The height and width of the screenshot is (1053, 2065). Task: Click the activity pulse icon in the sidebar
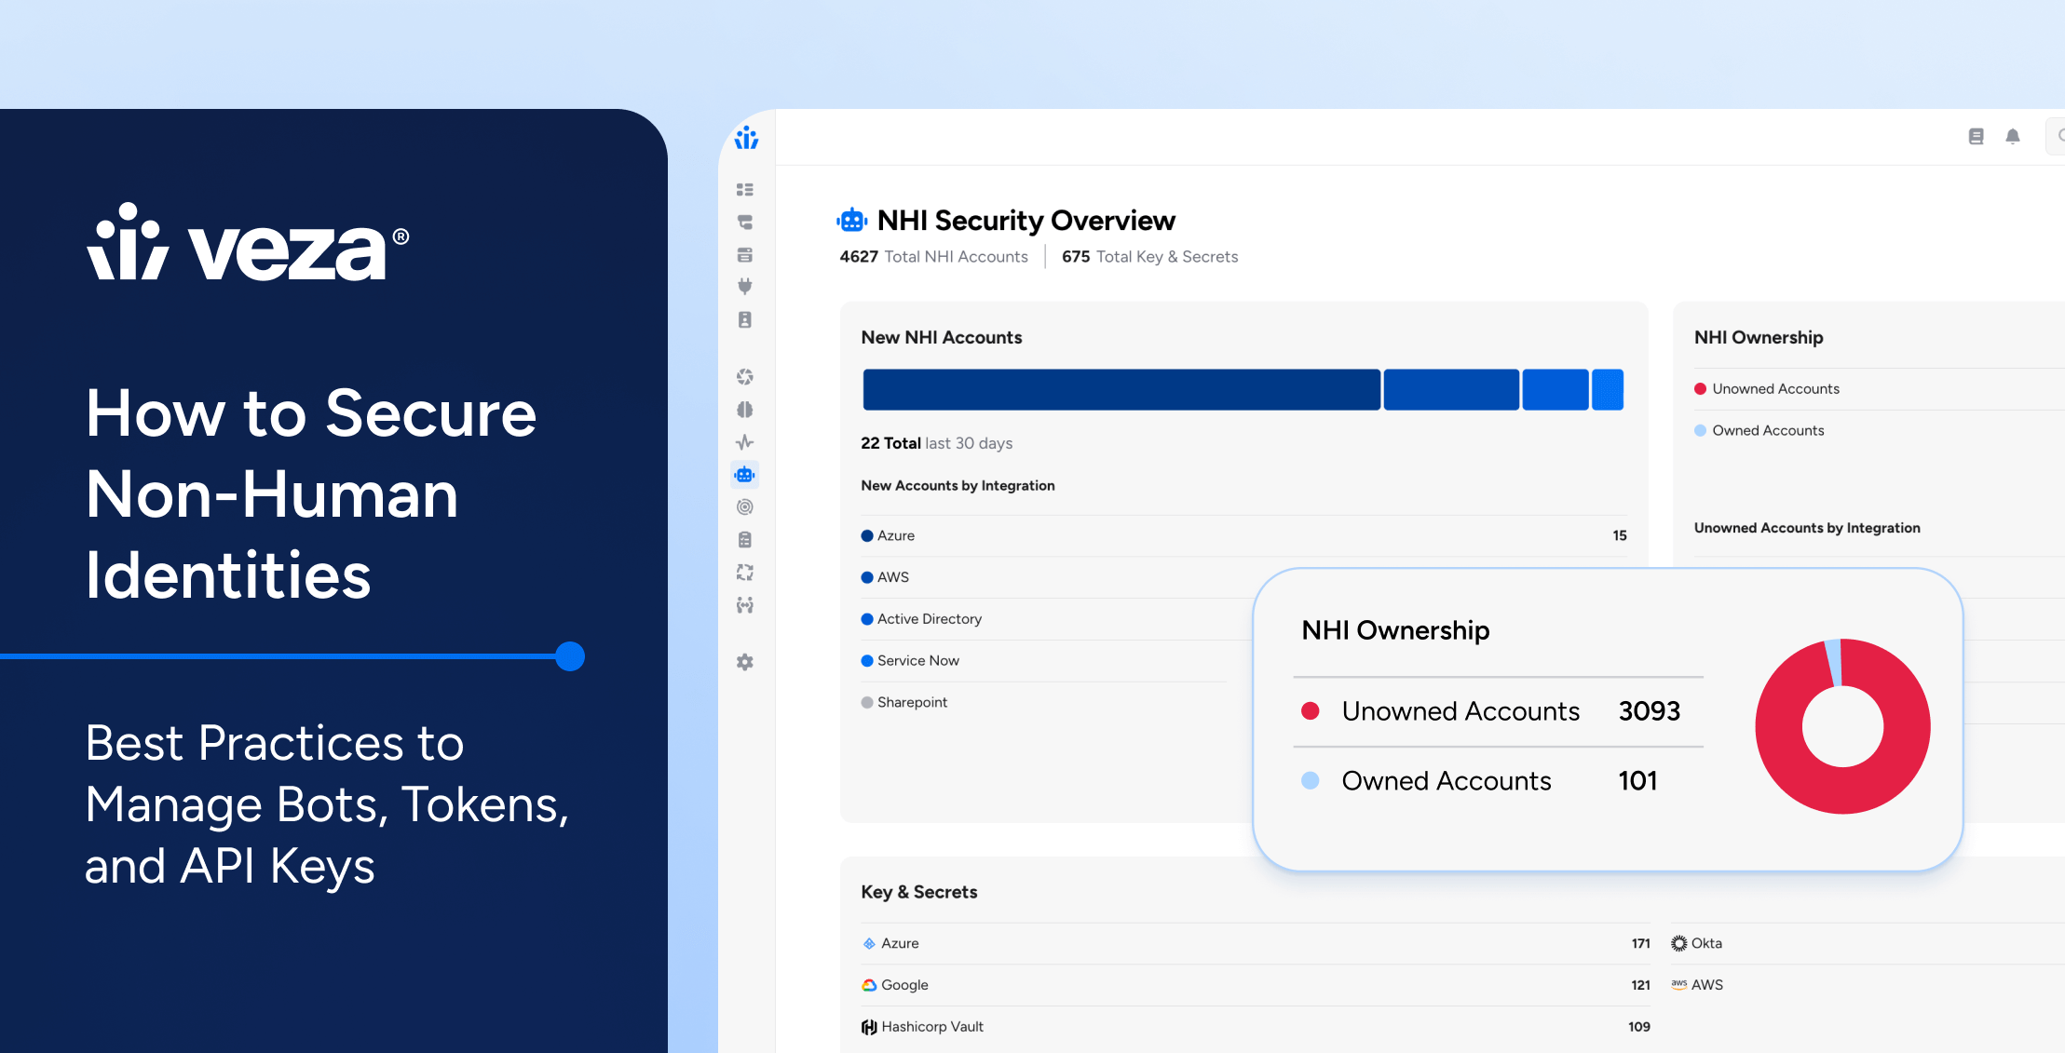coord(744,442)
